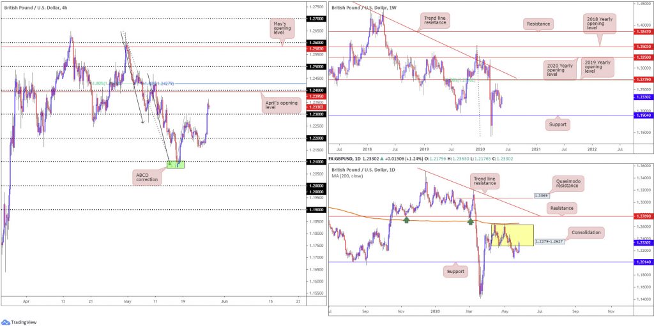
Task: Click the 1.2200 price level label
Action: (x=316, y=138)
